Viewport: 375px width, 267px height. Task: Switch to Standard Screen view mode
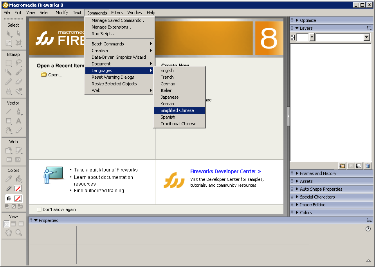pyautogui.click(x=6, y=224)
